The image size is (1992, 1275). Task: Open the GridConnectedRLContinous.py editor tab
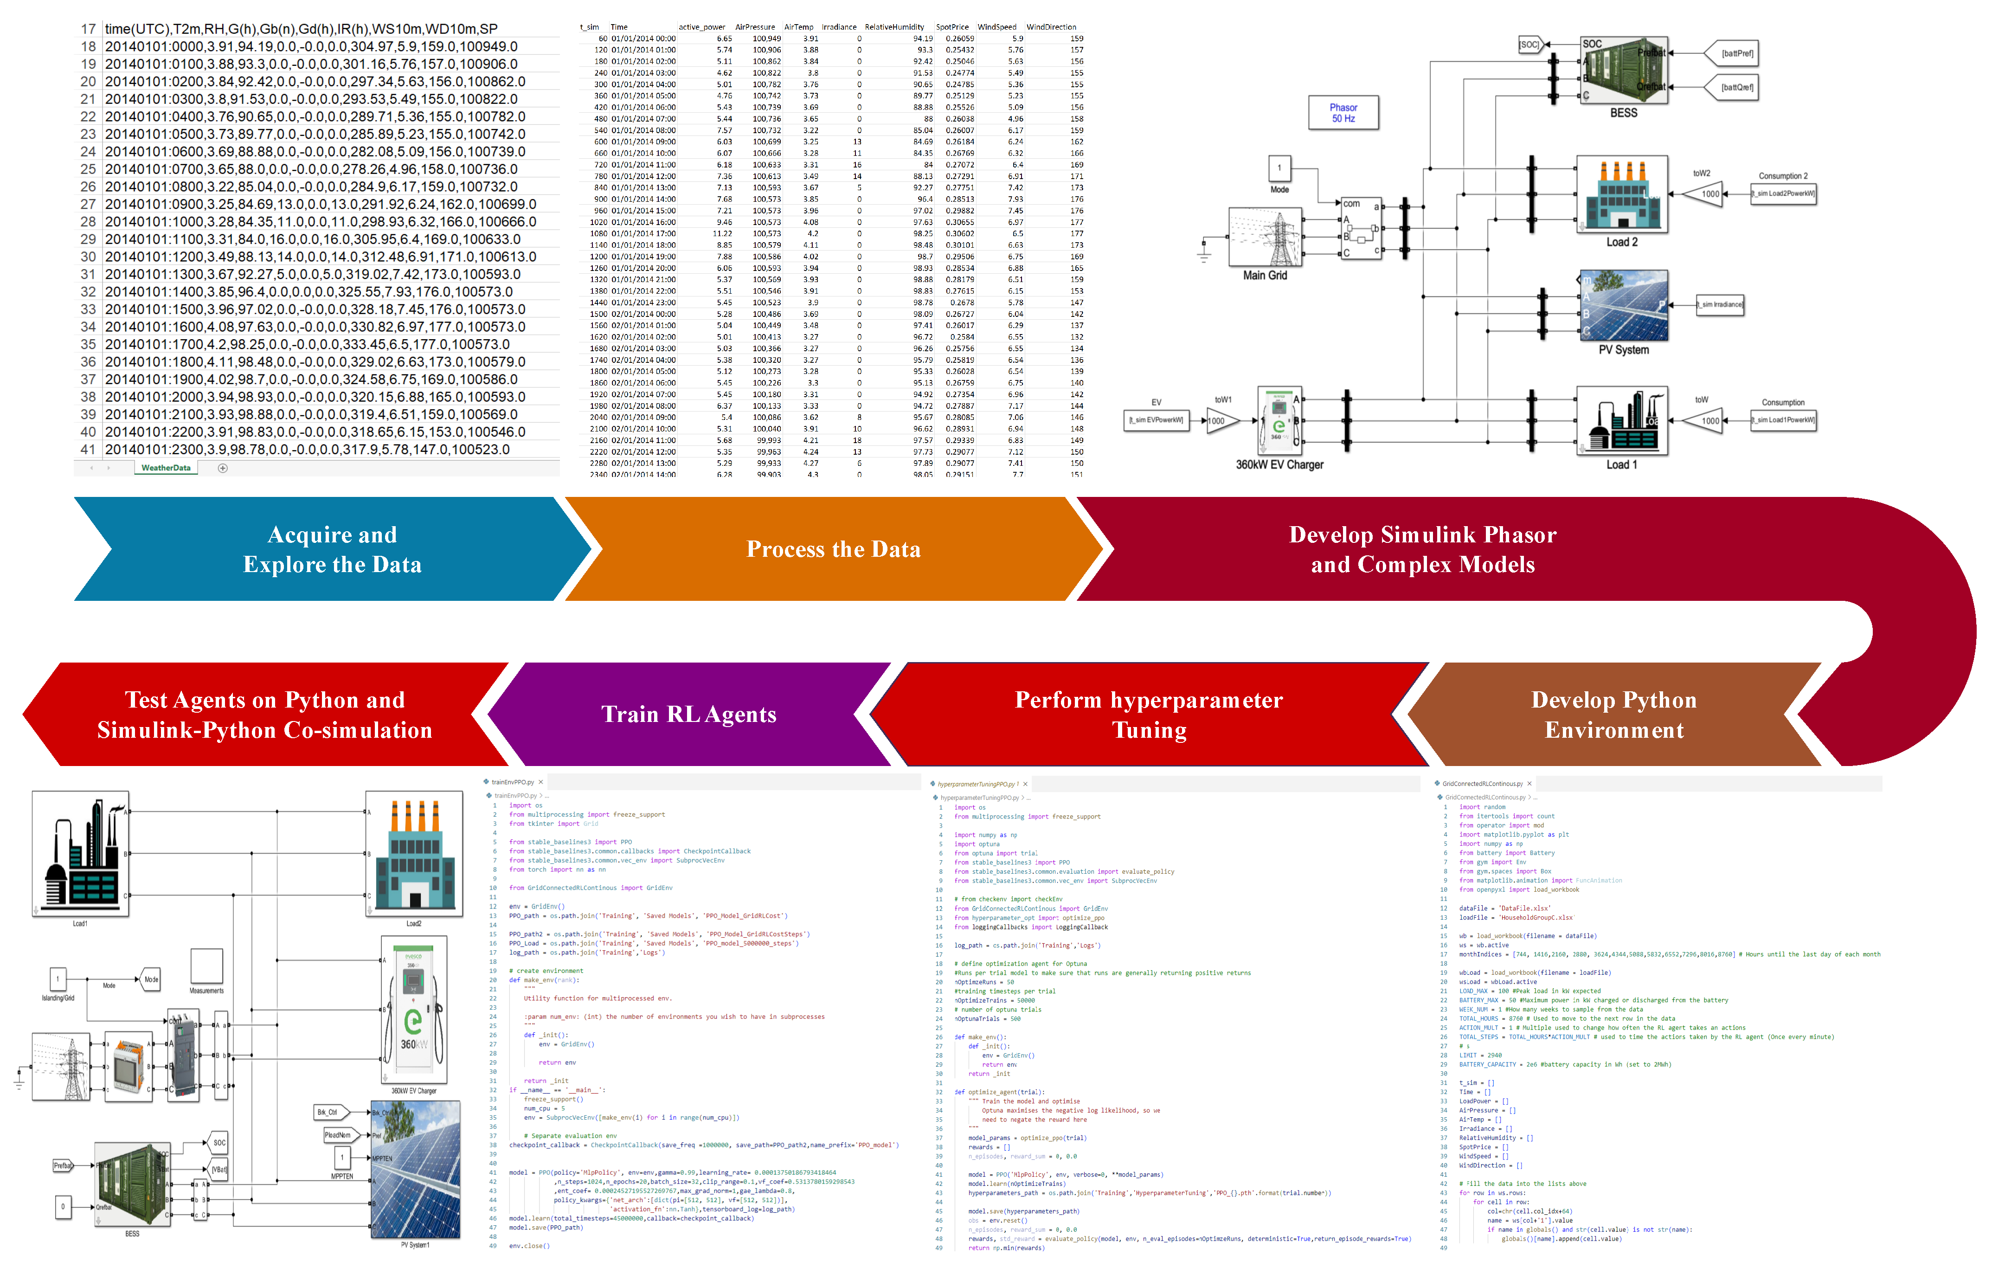point(1481,783)
